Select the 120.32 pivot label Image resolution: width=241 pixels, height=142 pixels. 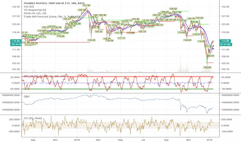99,31
